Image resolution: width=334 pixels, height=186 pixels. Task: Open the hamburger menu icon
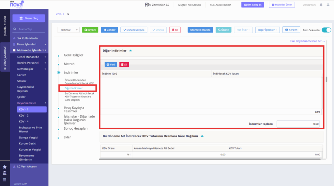pyautogui.click(x=5, y=180)
